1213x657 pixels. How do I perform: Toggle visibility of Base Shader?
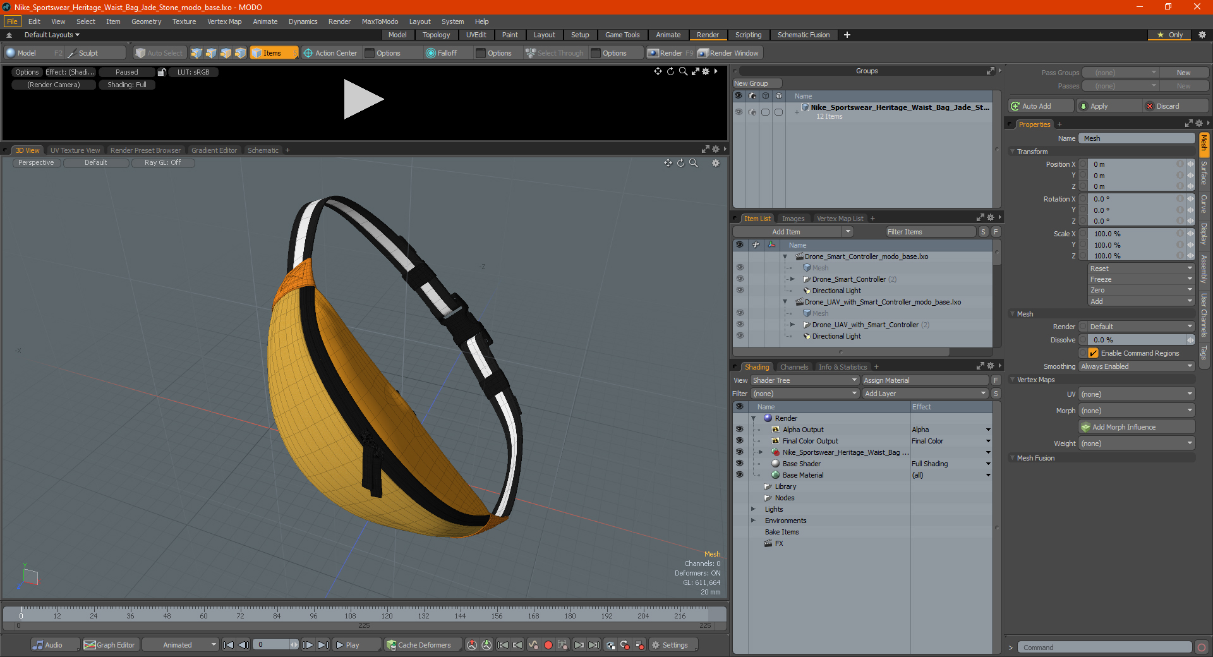[x=739, y=463]
